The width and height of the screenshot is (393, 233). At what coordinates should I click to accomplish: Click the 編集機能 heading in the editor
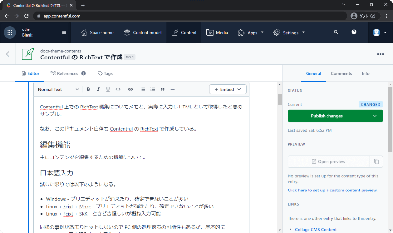tap(55, 145)
